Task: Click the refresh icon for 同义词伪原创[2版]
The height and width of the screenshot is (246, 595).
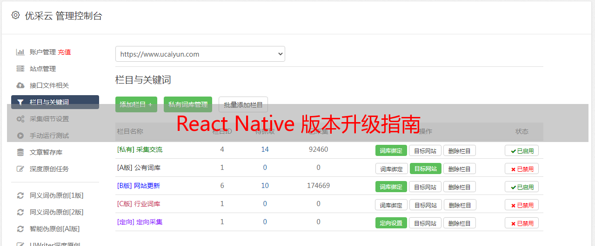Action: coord(20,212)
